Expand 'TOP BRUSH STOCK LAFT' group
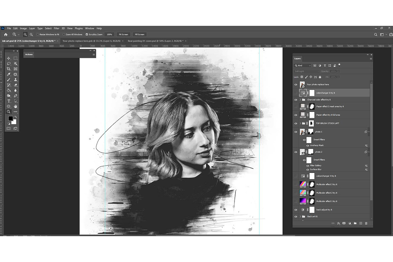The height and width of the screenshot is (262, 393). pyautogui.click(x=300, y=123)
